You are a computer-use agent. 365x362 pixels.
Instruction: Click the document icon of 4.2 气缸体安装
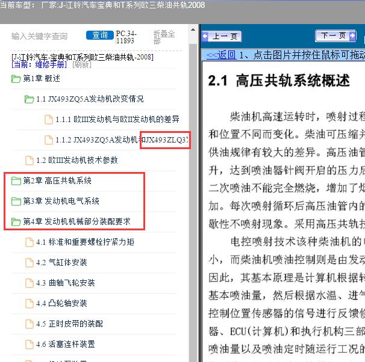pyautogui.click(x=30, y=263)
